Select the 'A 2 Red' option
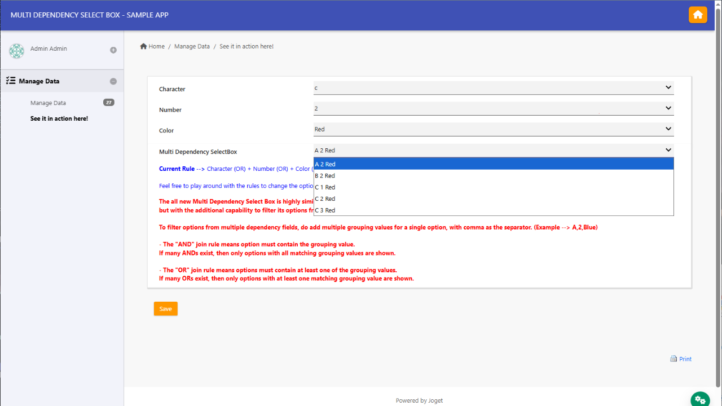 494,164
